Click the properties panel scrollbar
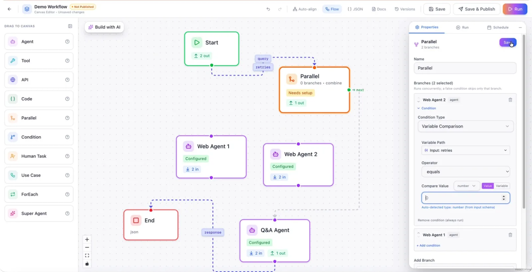 [x=524, y=121]
